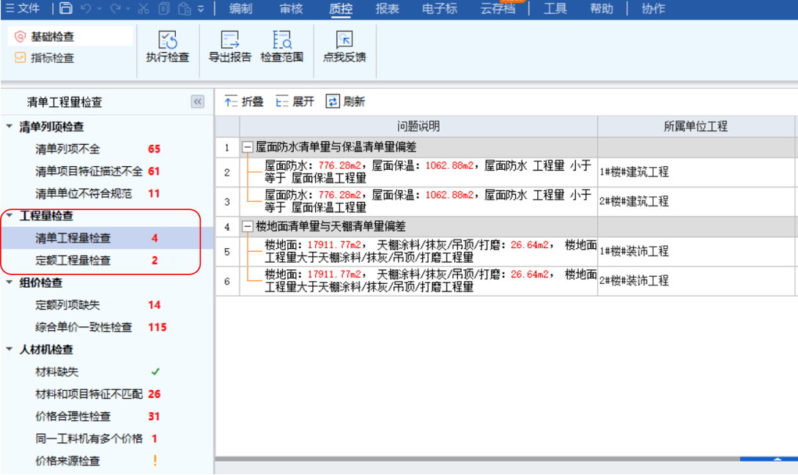Viewport: 798px width, 475px height.
Task: Click row number 5 cell
Action: coord(227,252)
